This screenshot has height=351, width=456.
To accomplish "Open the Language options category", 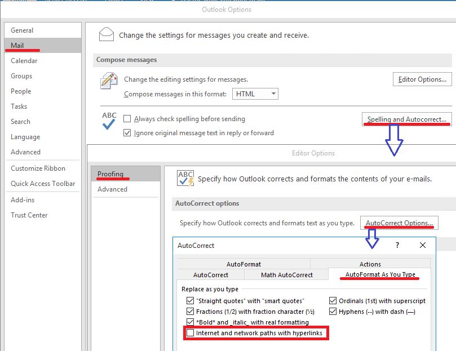I will pos(43,137).
